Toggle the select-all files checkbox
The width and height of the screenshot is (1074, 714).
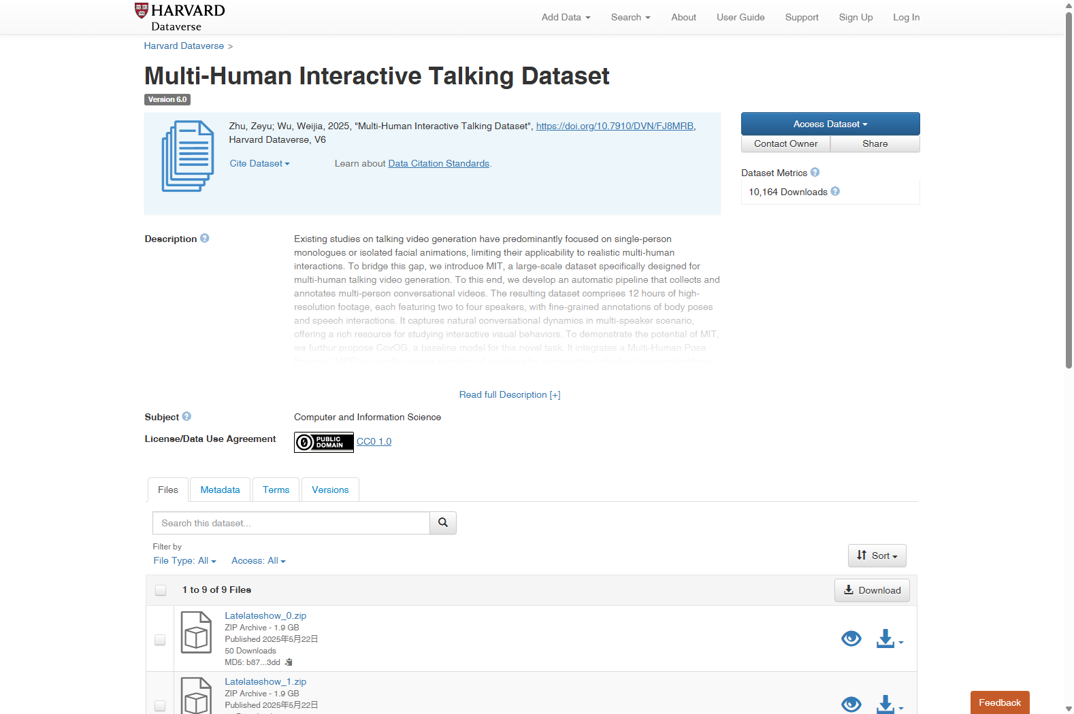(x=161, y=590)
